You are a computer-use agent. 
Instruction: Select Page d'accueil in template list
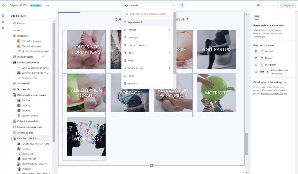click(147, 22)
